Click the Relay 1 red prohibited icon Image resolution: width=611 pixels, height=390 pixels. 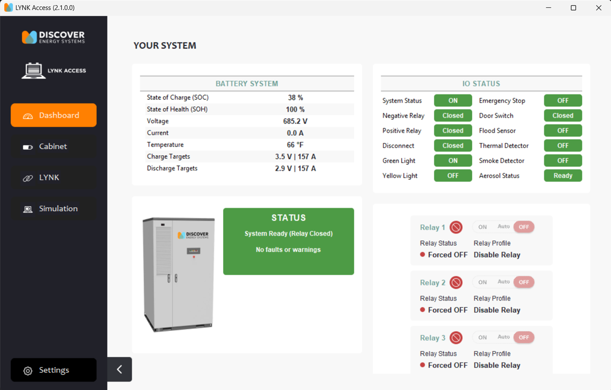click(x=456, y=227)
